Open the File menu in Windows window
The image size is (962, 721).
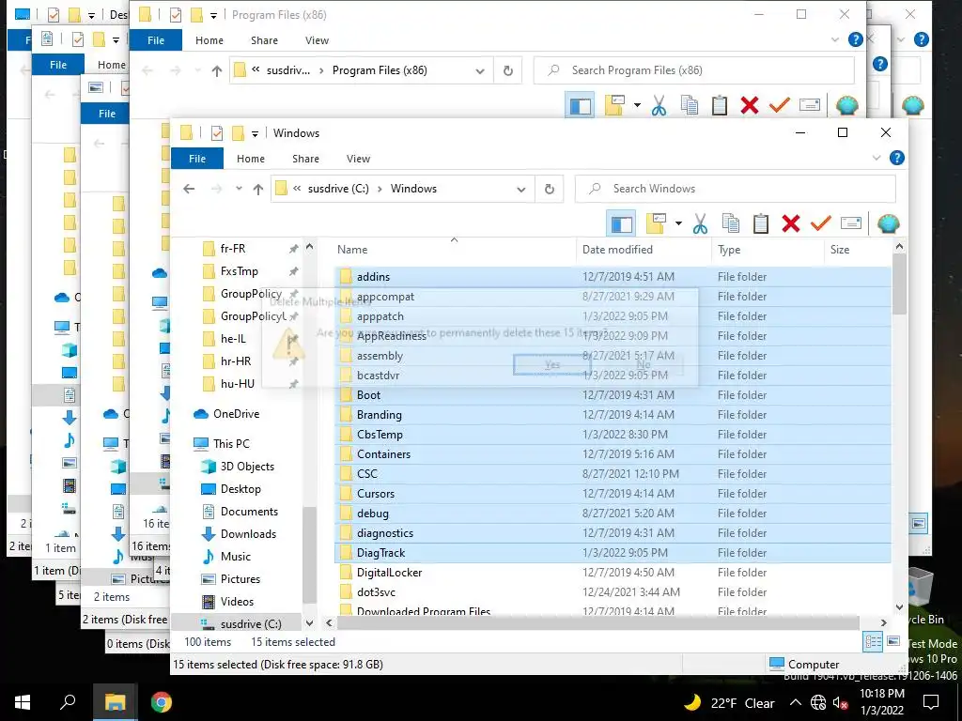pyautogui.click(x=197, y=158)
